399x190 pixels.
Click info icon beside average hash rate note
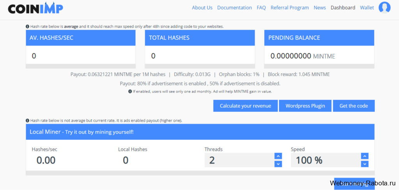[27, 26]
